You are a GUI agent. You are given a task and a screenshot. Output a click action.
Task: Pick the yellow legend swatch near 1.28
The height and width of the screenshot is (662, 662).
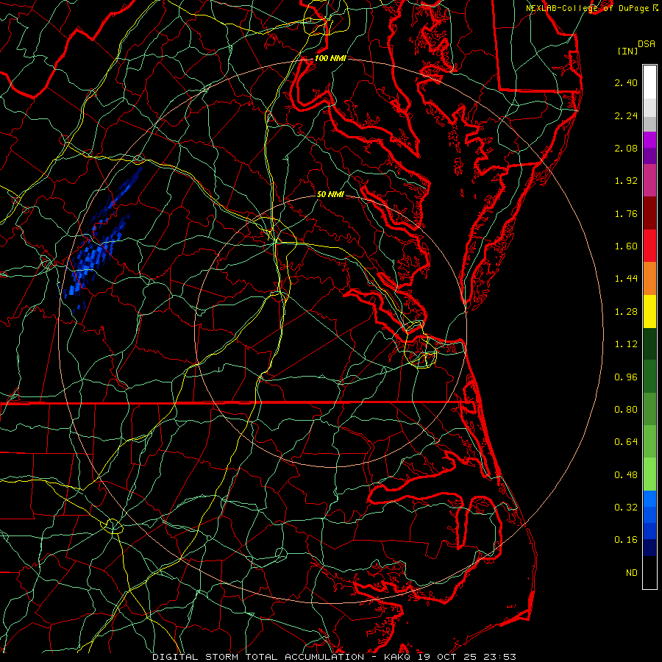pyautogui.click(x=649, y=311)
